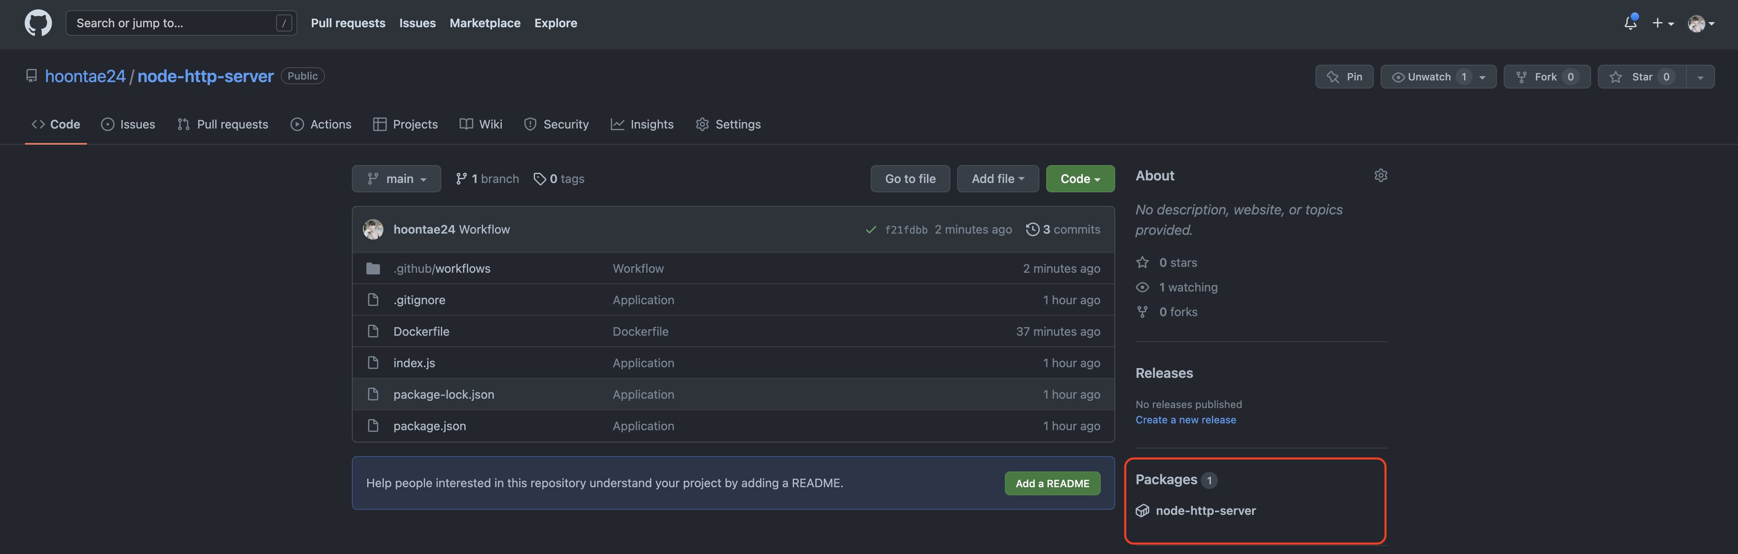Switch to the Code tab
Image resolution: width=1738 pixels, height=554 pixels.
coord(56,124)
